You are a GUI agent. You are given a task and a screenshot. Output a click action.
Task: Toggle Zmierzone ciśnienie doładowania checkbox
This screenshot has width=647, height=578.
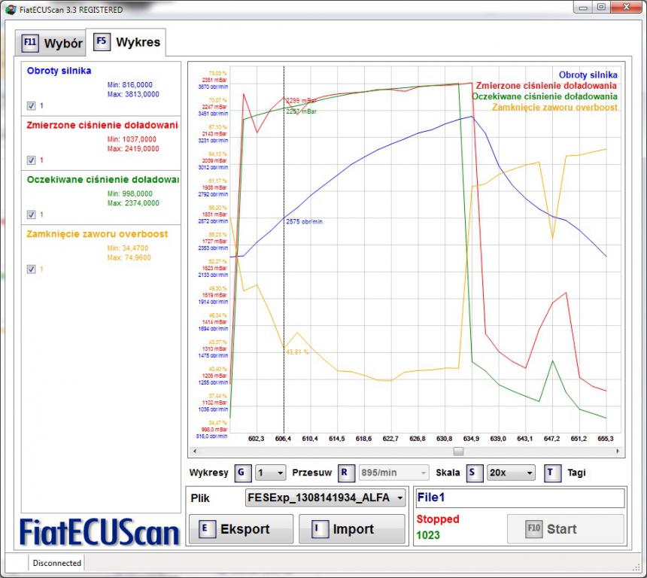31,160
